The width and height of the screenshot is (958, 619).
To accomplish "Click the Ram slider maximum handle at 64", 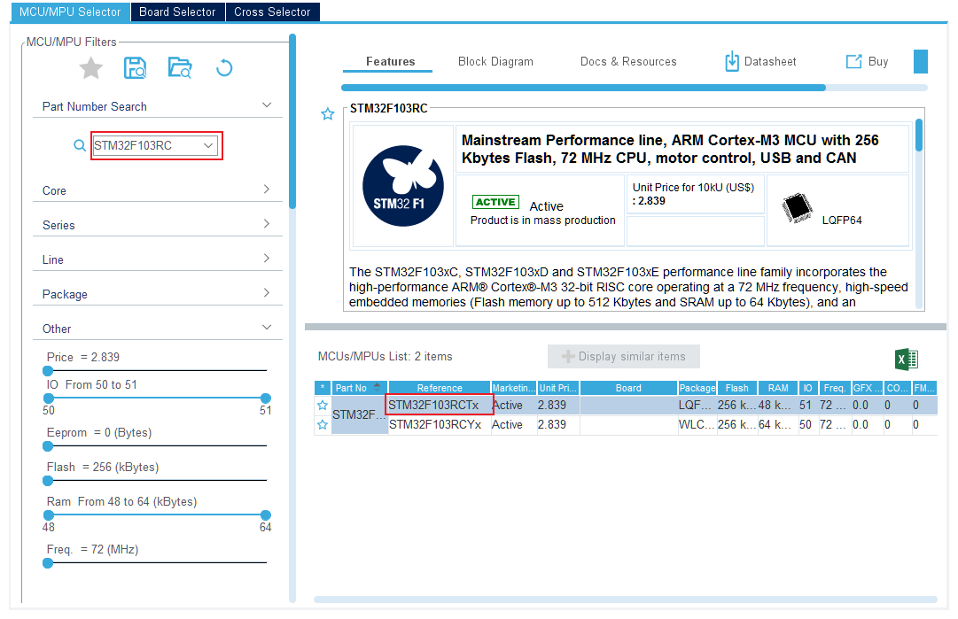I will 265,515.
